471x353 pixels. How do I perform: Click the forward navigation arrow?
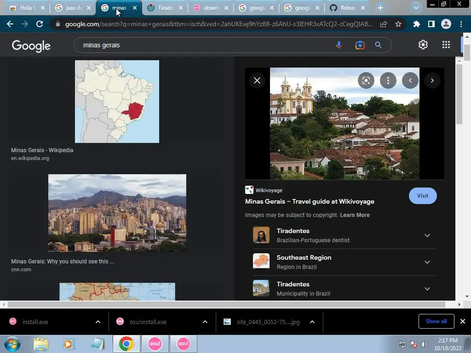(25, 24)
